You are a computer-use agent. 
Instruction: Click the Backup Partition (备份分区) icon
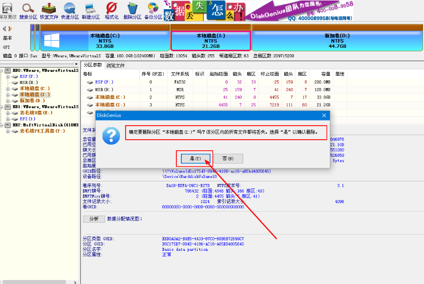coord(153,11)
